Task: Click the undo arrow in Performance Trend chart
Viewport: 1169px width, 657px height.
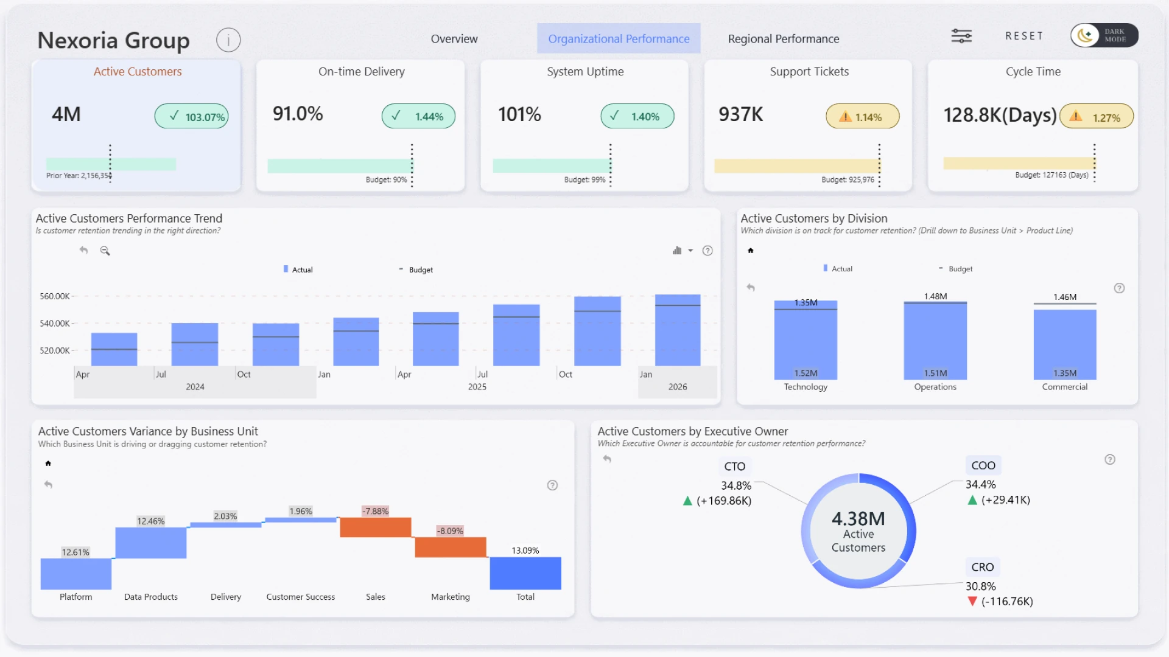Action: pyautogui.click(x=83, y=250)
